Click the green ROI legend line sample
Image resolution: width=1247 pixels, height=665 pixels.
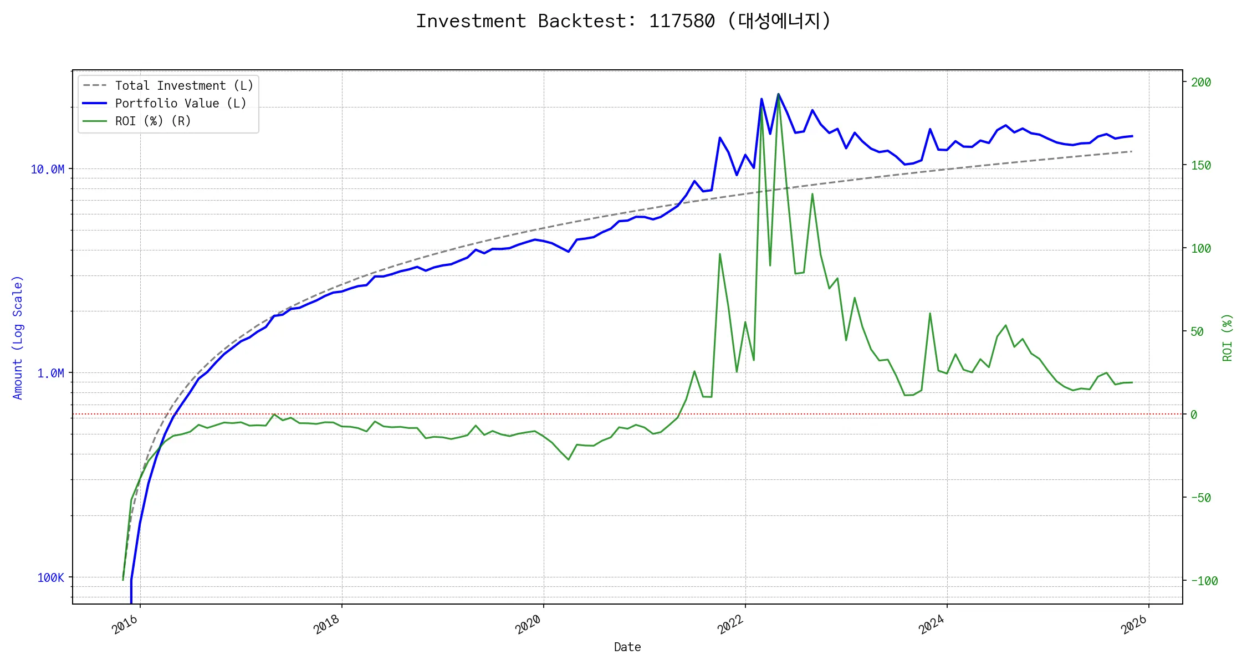click(95, 121)
